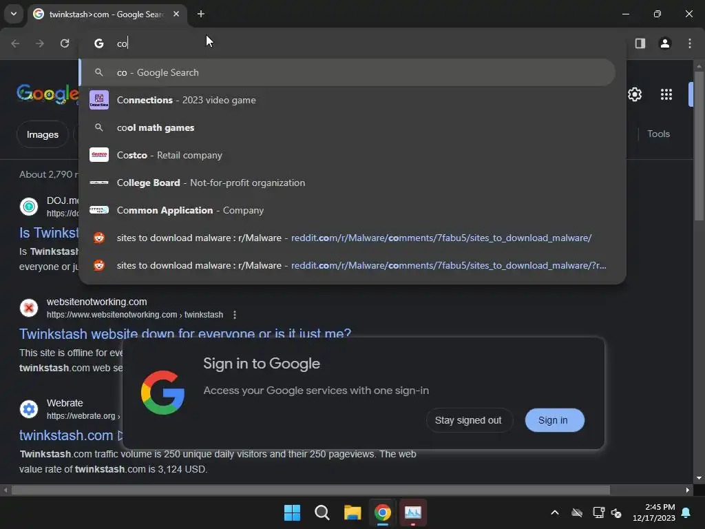Open the Chrome three-dot menu

click(690, 43)
